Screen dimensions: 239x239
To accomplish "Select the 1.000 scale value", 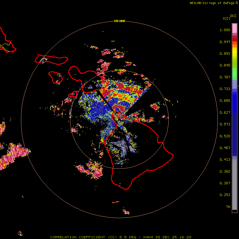I will (225, 30).
